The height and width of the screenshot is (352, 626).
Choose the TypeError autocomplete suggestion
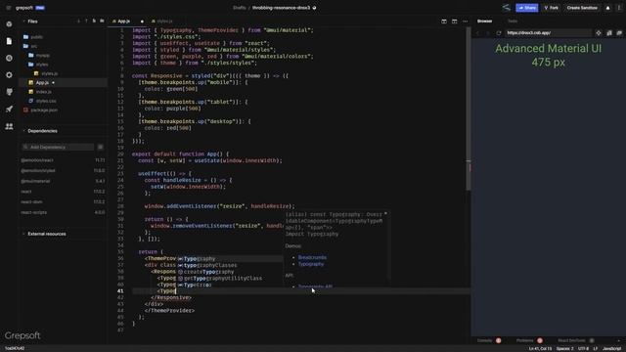(x=230, y=285)
